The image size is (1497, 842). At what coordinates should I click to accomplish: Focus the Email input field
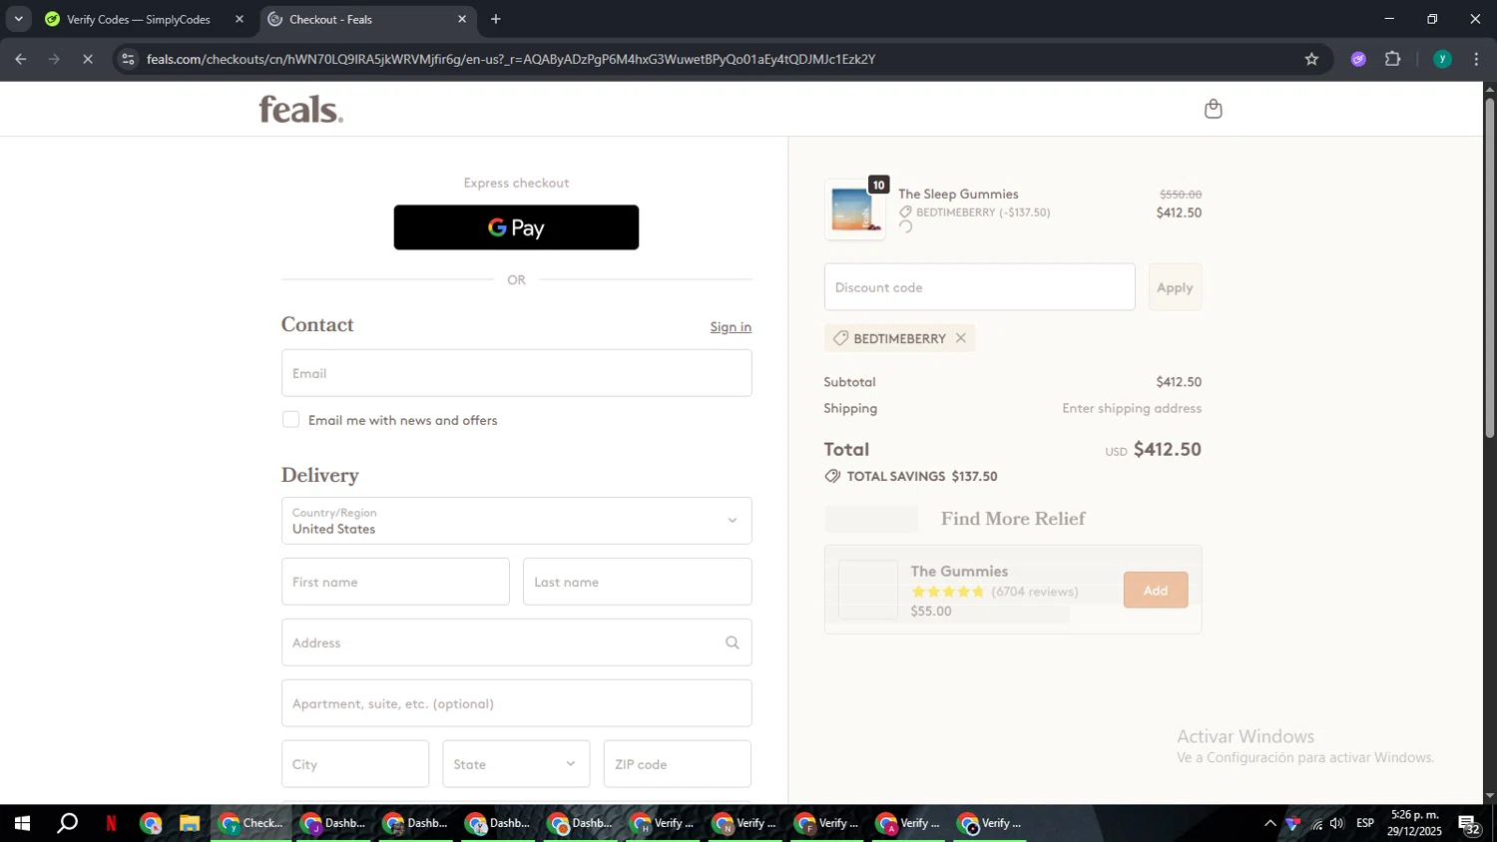coord(516,373)
